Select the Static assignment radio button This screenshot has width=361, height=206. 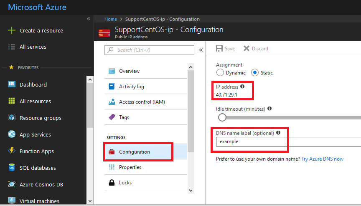254,72
